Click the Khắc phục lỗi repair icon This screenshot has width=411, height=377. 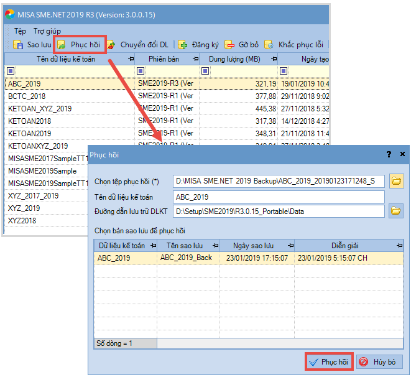pos(269,45)
